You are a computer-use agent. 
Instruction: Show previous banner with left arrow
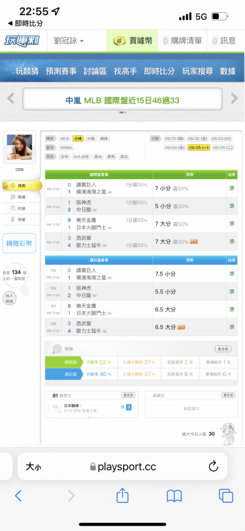click(11, 99)
